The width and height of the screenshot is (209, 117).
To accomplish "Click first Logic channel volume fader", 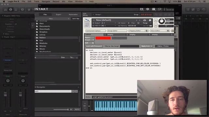I will (5, 94).
